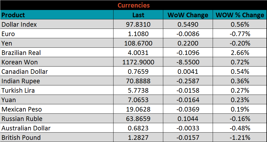Click the WOW % Change header

coord(240,15)
